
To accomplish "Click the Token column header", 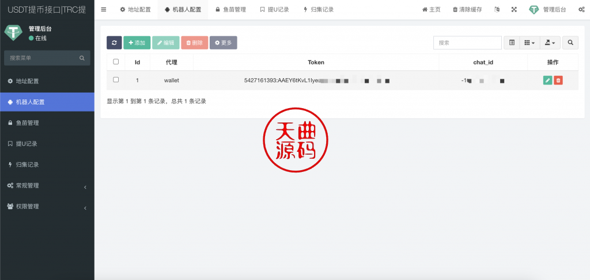I will (x=316, y=62).
